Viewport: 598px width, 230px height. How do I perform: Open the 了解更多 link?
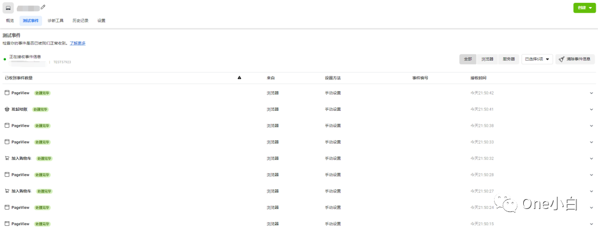click(78, 43)
